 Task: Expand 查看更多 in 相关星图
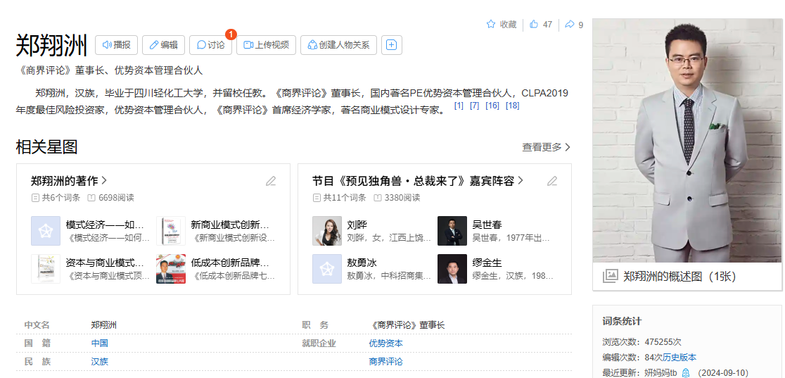click(x=546, y=147)
